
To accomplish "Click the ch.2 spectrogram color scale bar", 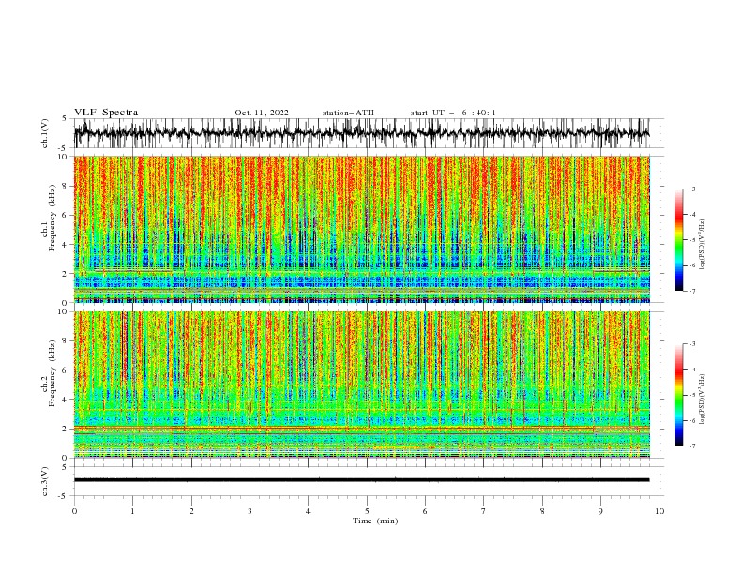I will click(678, 395).
